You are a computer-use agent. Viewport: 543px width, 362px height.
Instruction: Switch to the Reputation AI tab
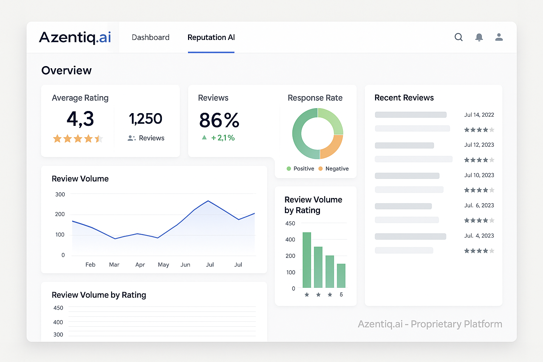pyautogui.click(x=211, y=37)
